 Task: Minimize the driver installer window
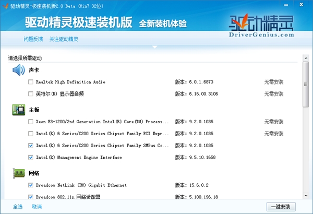tap(286, 5)
